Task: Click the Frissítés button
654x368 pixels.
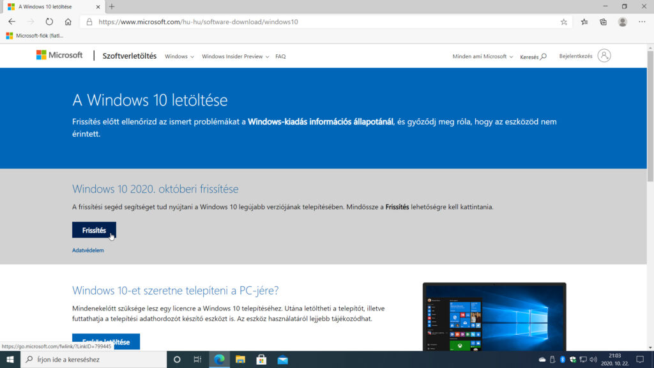Action: click(94, 230)
